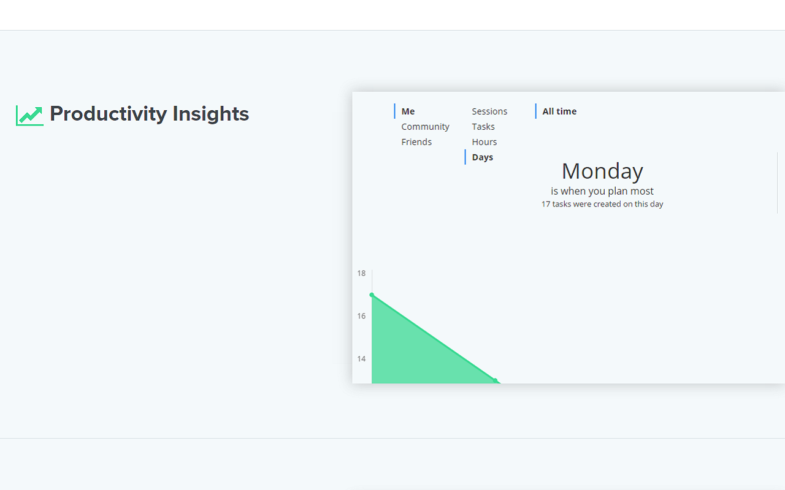Viewport: 785px width, 490px height.
Task: Click the All time range filter
Action: click(x=559, y=111)
